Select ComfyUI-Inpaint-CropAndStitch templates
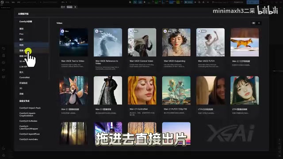The width and height of the screenshot is (283, 159). point(27,114)
